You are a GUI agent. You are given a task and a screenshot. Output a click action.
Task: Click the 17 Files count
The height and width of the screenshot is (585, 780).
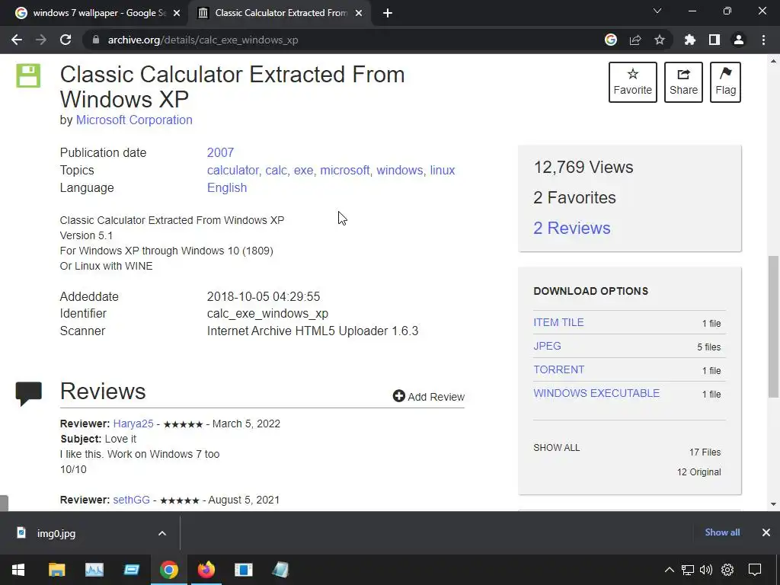tap(705, 452)
